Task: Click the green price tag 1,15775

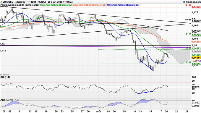Action: point(196,35)
